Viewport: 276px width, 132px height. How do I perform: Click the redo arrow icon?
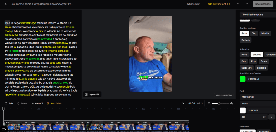(x=247, y=4)
